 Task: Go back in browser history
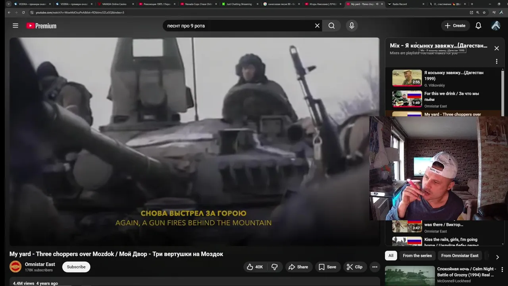(x=9, y=12)
